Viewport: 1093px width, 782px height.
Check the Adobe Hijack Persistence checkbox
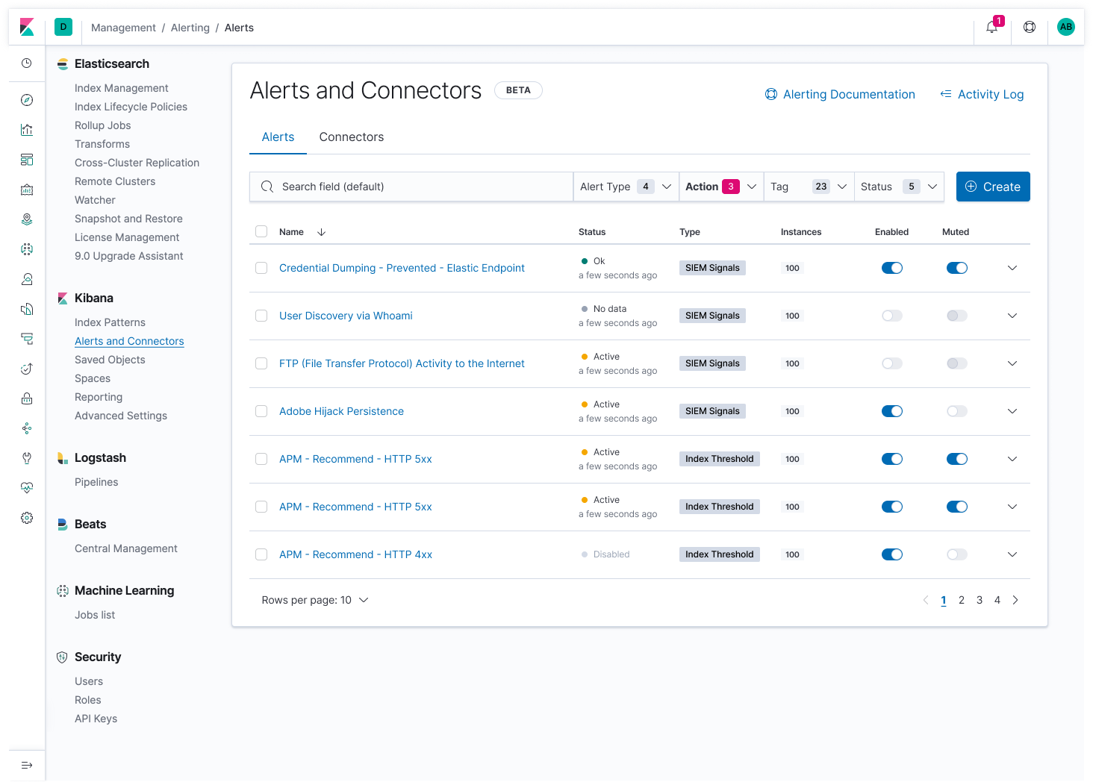[261, 411]
